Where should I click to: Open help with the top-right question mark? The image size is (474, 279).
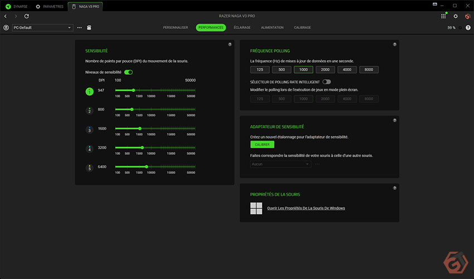click(x=468, y=27)
